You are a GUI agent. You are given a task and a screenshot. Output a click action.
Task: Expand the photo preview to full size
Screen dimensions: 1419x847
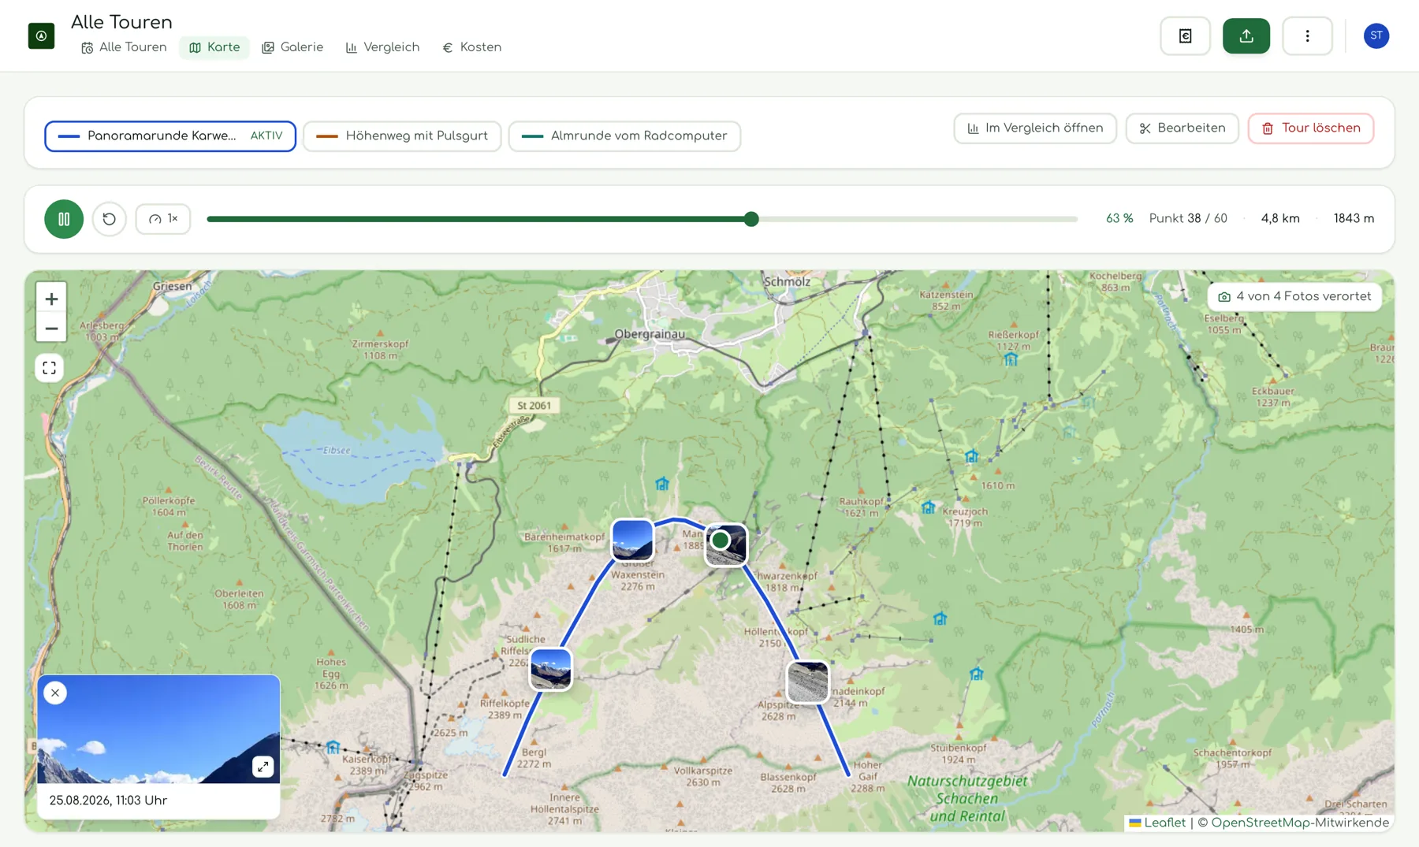[x=263, y=767]
